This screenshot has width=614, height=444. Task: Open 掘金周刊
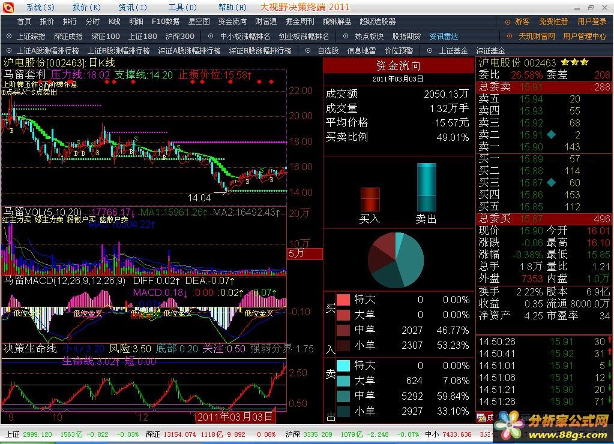pos(299,22)
